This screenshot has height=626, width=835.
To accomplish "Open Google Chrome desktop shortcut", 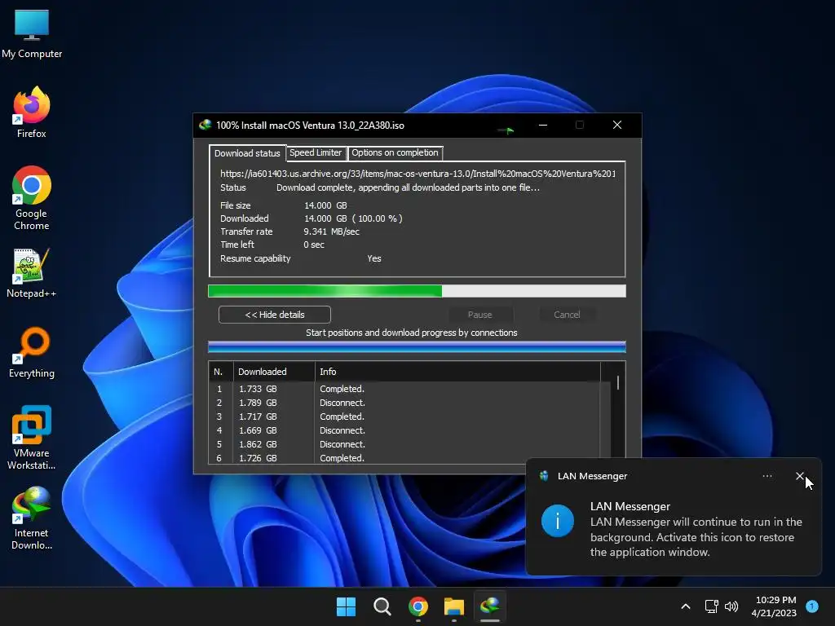I will pos(32,197).
